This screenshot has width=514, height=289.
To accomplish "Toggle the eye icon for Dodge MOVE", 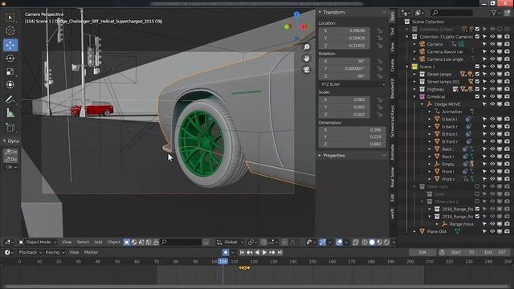I will [492, 104].
